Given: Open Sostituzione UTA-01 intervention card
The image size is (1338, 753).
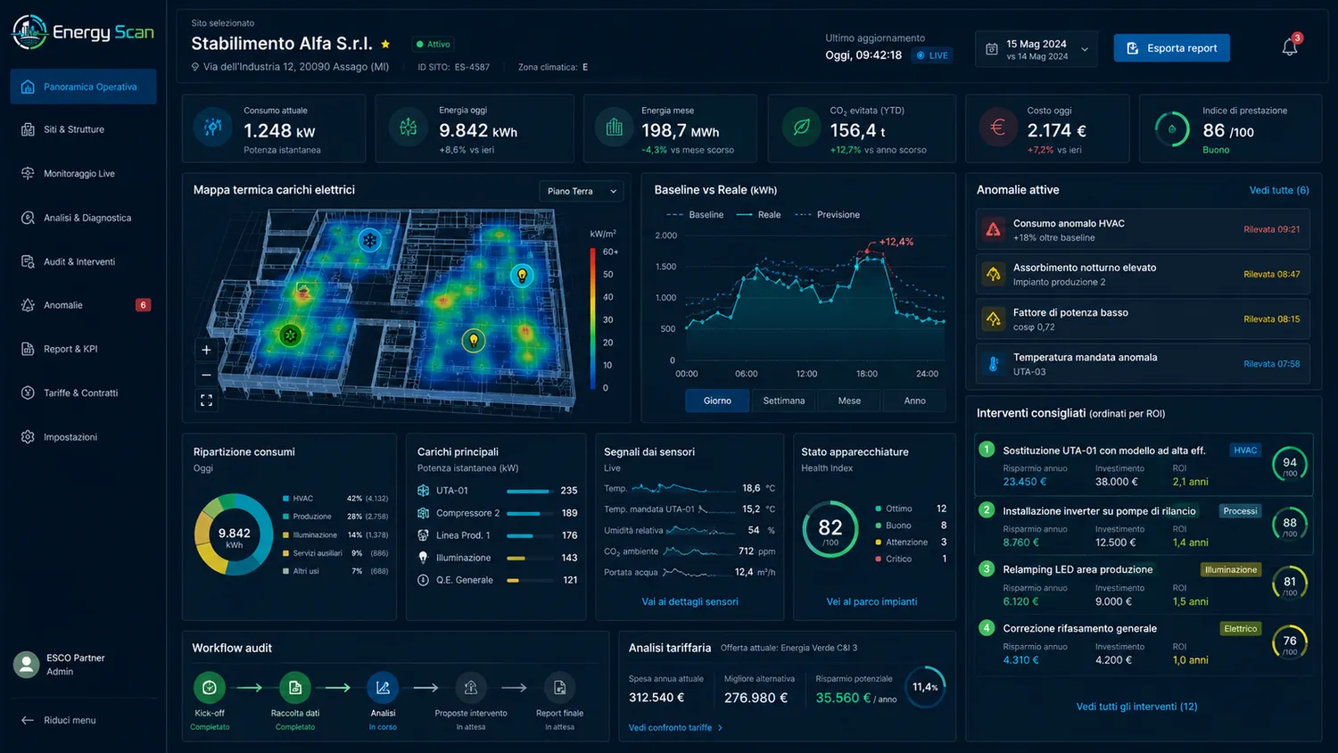Looking at the screenshot, I should pyautogui.click(x=1144, y=465).
